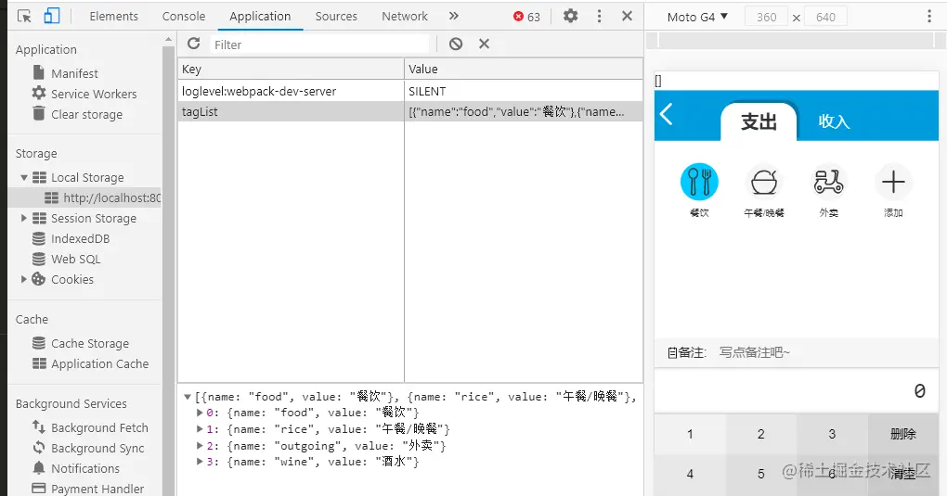
Task: Tap number key 1 on the keypad
Action: coord(690,433)
